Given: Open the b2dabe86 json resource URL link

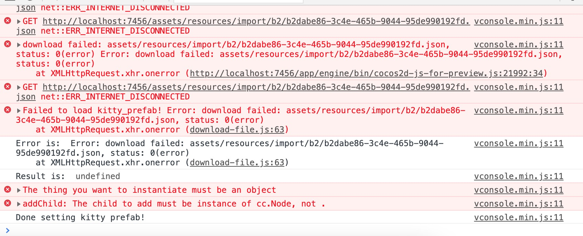Looking at the screenshot, I should (x=256, y=21).
